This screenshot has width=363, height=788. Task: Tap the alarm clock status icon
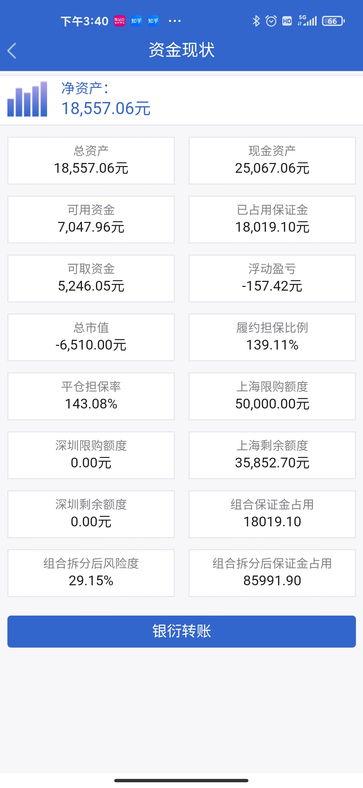[271, 21]
